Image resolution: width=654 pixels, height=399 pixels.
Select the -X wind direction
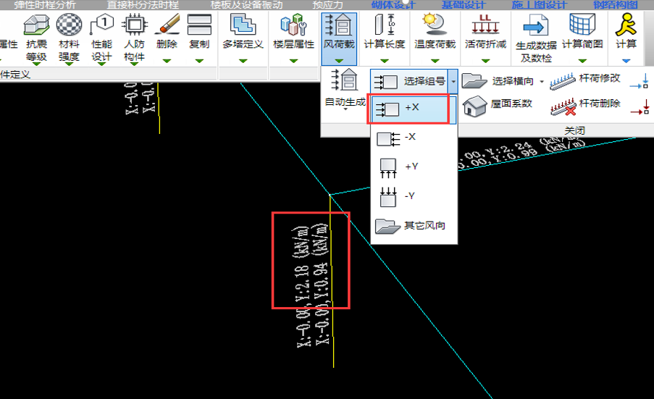coord(414,138)
